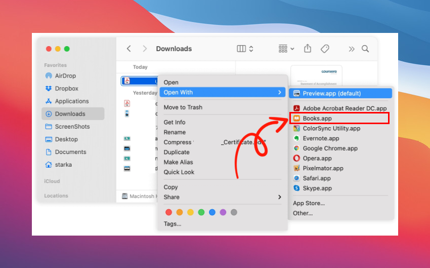430x268 pixels.
Task: Select the highlighted PDF file under Today
Action: [x=140, y=81]
